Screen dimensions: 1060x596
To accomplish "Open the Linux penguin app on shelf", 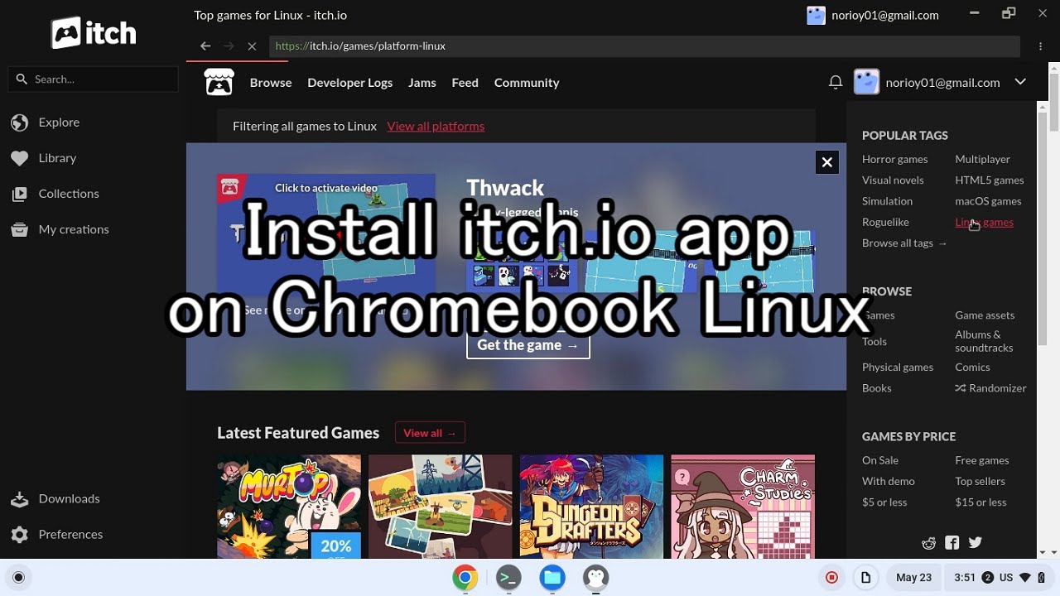I will pyautogui.click(x=595, y=578).
